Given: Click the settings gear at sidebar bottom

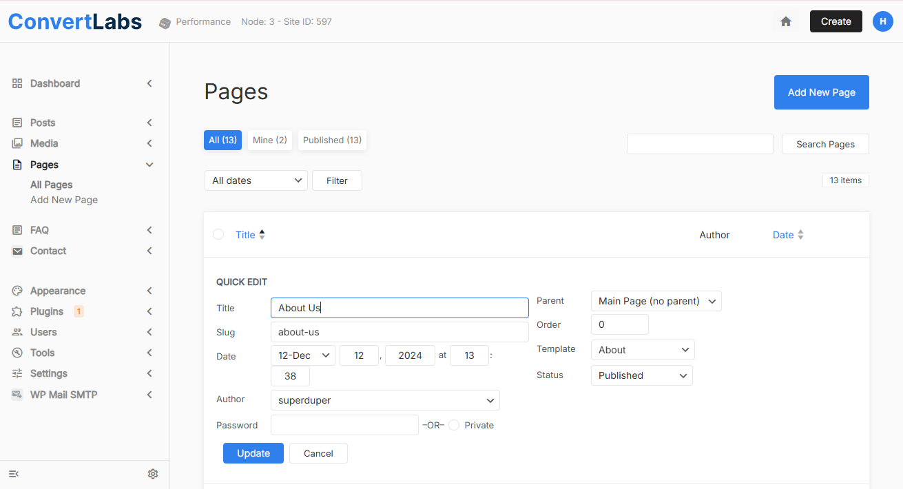Looking at the screenshot, I should [x=153, y=474].
